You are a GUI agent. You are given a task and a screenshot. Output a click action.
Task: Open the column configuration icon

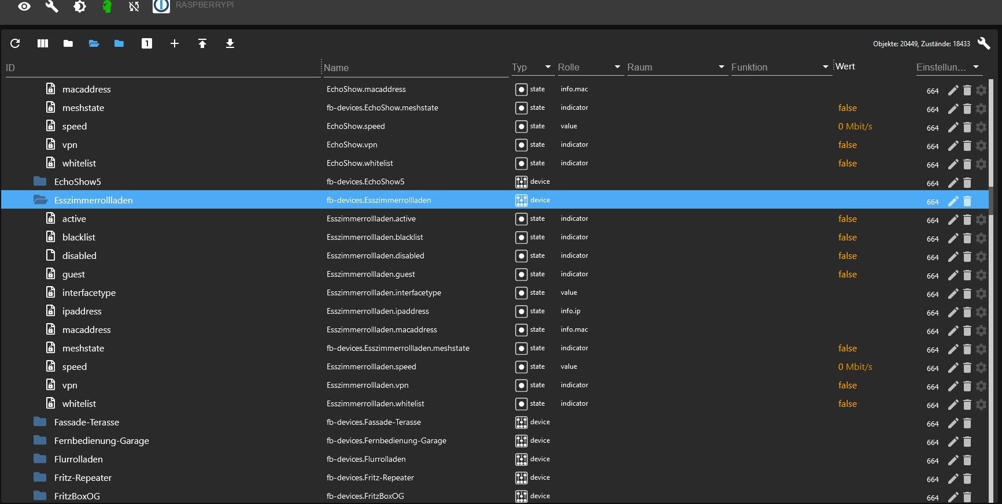click(x=43, y=43)
